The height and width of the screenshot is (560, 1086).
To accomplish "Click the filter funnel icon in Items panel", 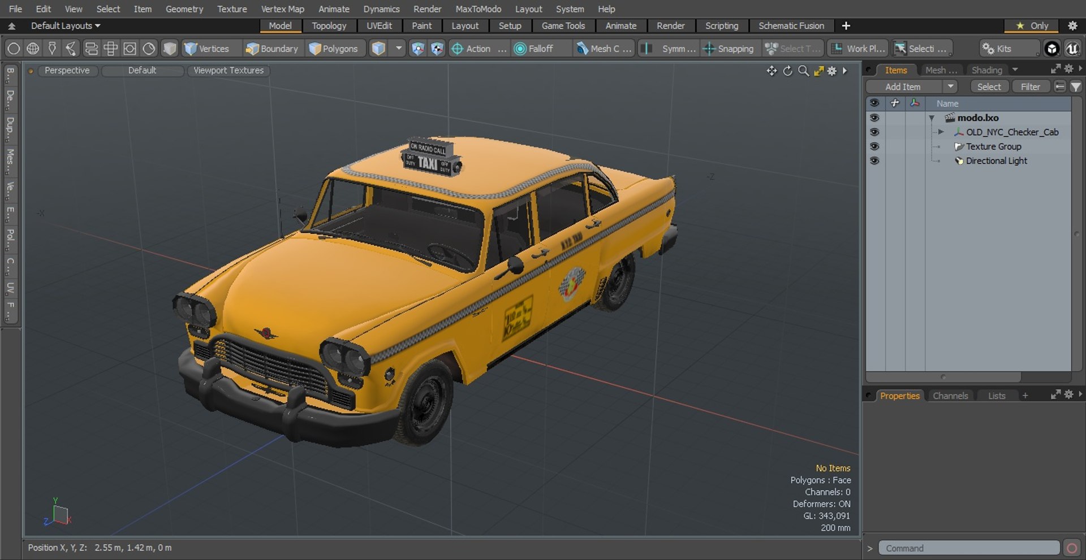I will tap(1076, 86).
